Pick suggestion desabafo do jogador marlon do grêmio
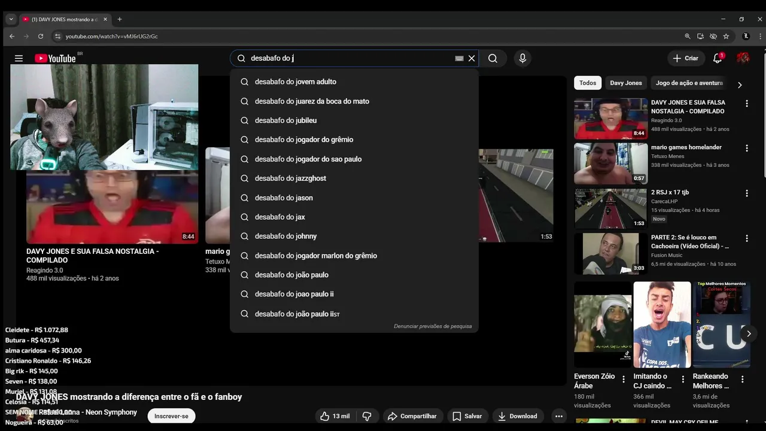 pyautogui.click(x=354, y=256)
